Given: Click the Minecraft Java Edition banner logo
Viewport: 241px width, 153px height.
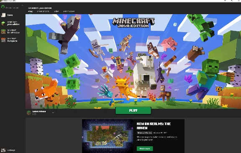Looking at the screenshot, I should (133, 23).
